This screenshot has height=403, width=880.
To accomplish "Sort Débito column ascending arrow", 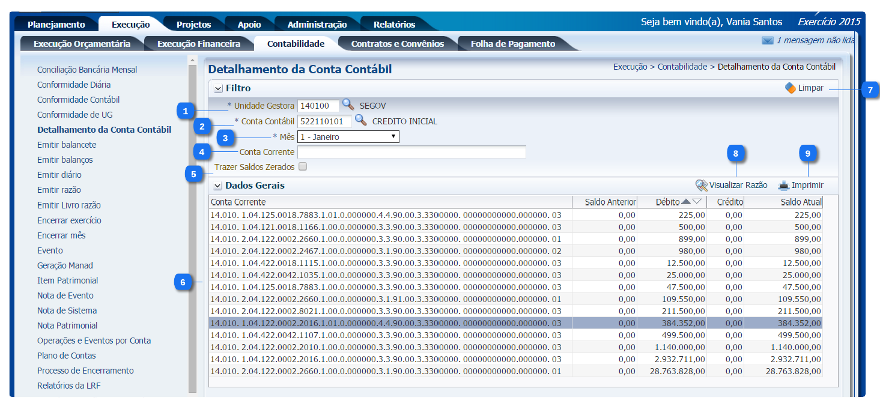I will (686, 202).
